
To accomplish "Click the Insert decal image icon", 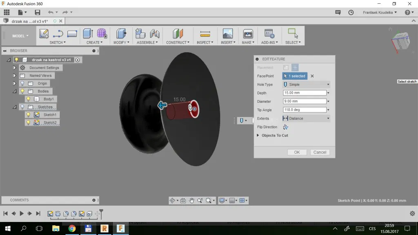I will [228, 33].
